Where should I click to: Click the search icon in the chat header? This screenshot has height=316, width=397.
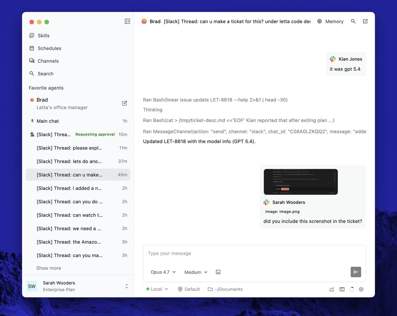click(x=353, y=21)
